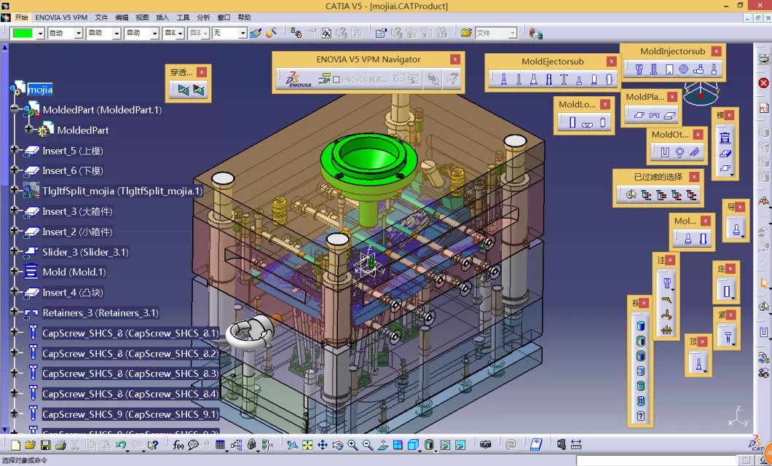Viewport: 772px width, 466px height.
Task: Open the fill color dropdown arrow
Action: (x=41, y=33)
